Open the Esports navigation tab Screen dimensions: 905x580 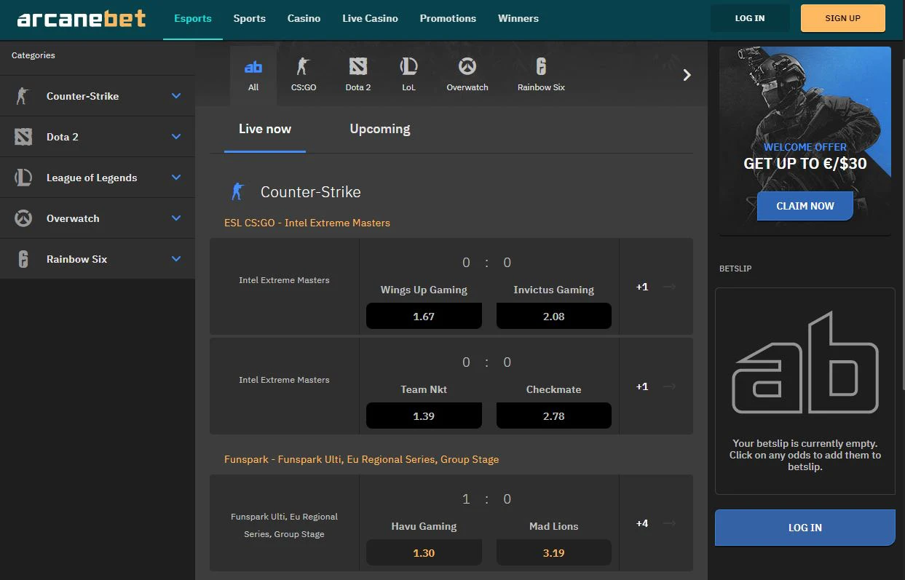pyautogui.click(x=193, y=18)
